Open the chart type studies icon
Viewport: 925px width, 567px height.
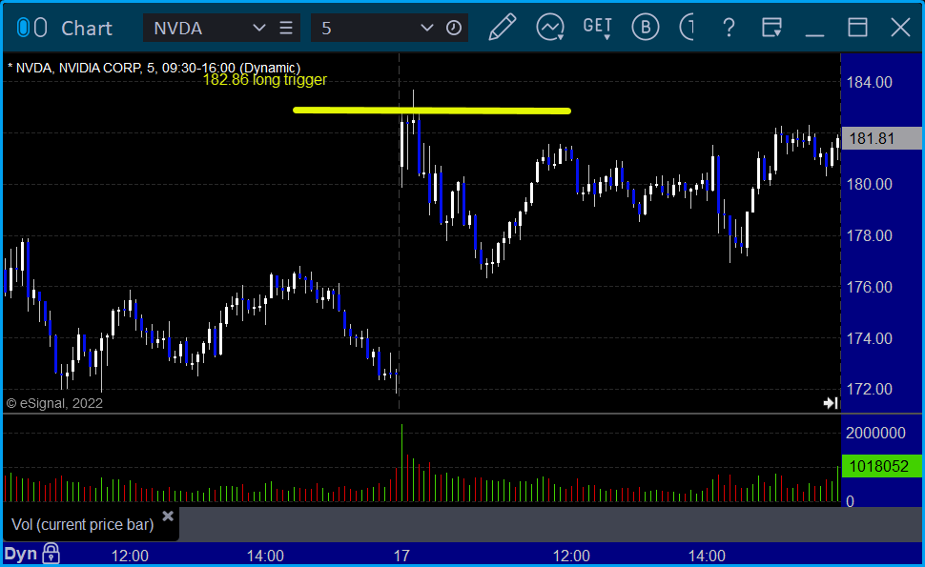pos(550,28)
